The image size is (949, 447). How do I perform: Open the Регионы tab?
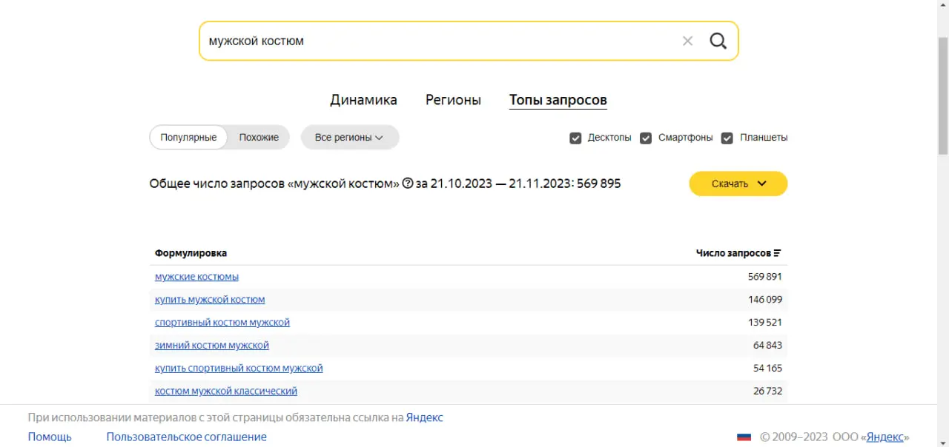pos(453,100)
